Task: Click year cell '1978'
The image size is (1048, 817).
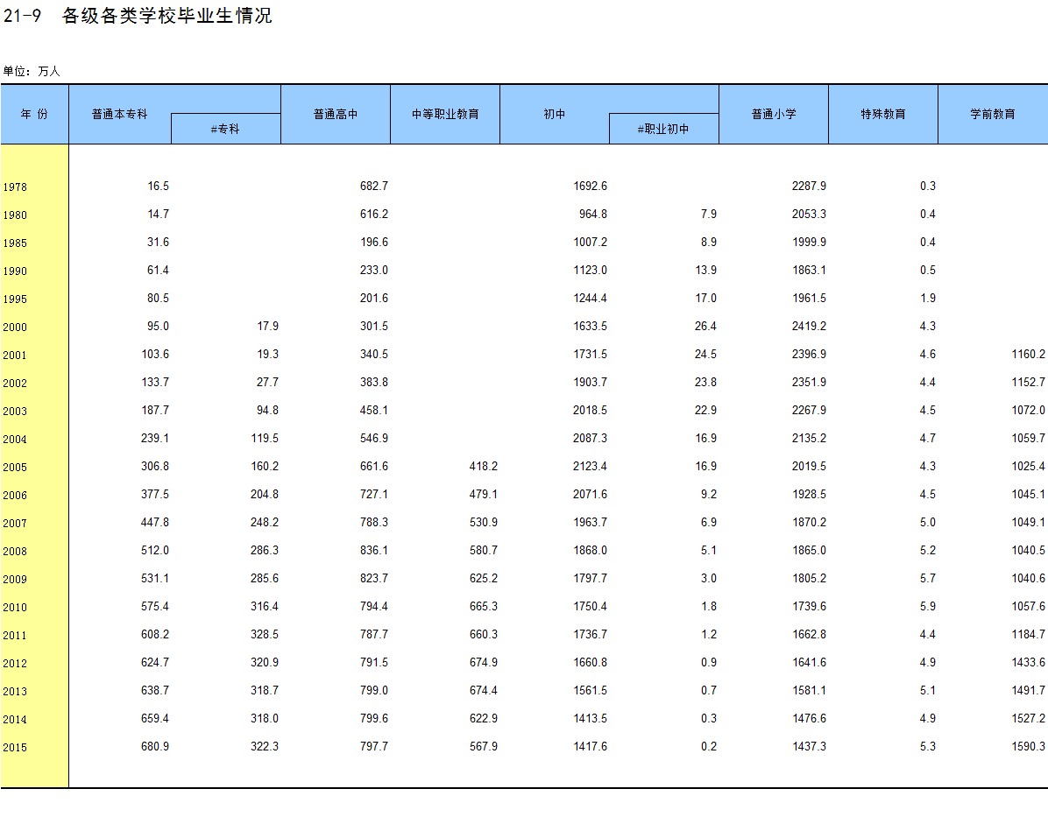Action: [x=15, y=187]
